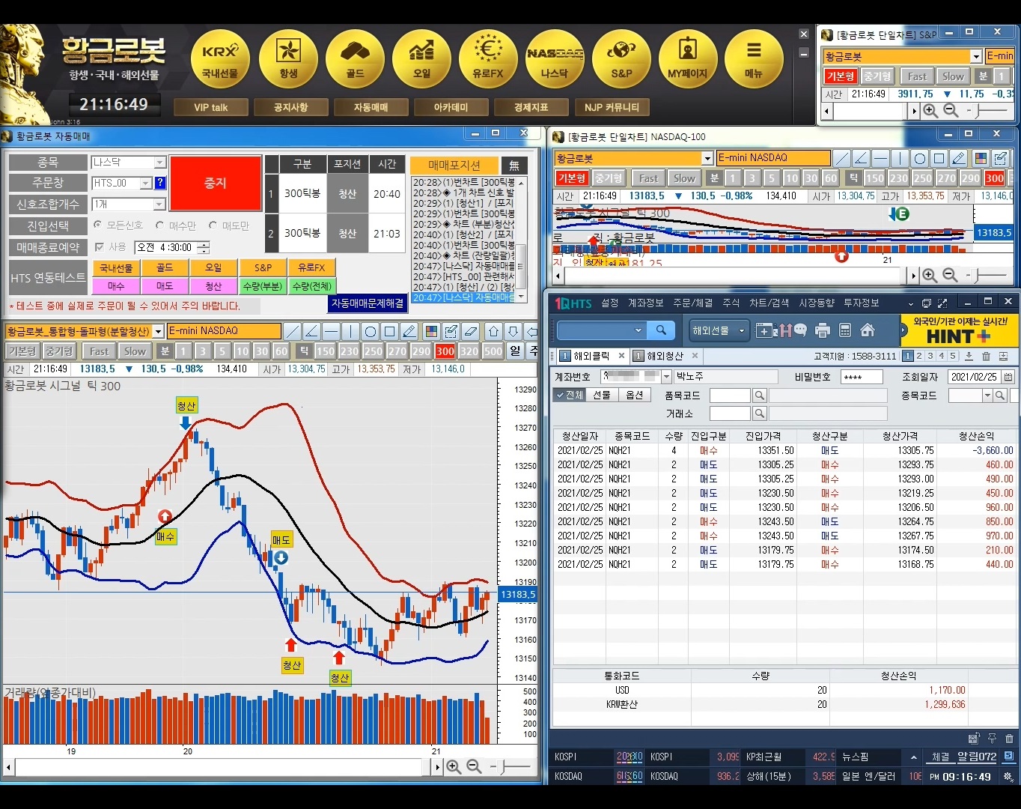Expand 신호조합개수 1개 dropdown

tap(159, 204)
